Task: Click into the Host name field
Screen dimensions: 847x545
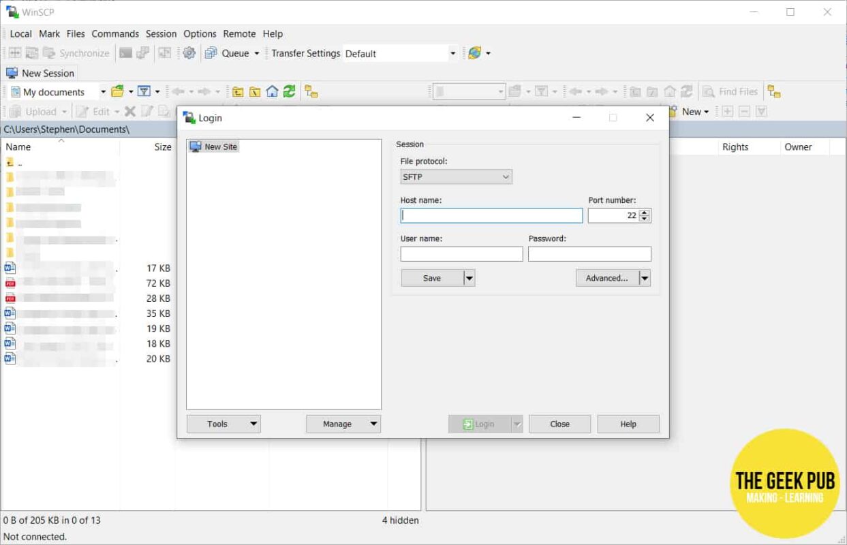Action: 491,216
